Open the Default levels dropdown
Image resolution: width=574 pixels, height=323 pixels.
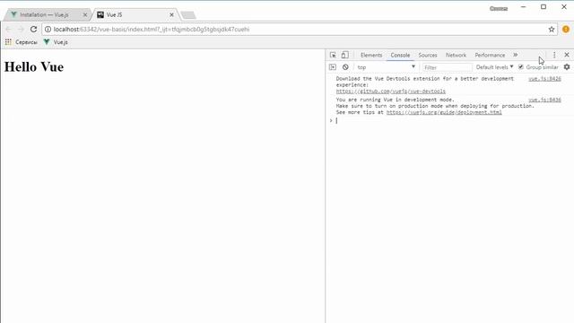(494, 67)
